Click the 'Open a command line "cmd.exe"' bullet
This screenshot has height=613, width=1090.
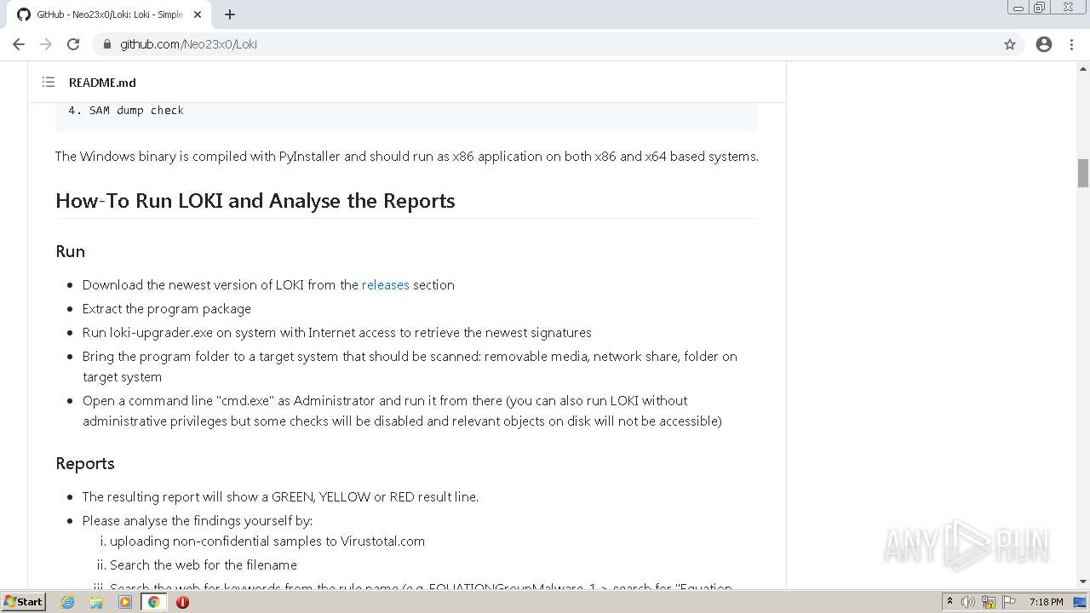pyautogui.click(x=402, y=411)
